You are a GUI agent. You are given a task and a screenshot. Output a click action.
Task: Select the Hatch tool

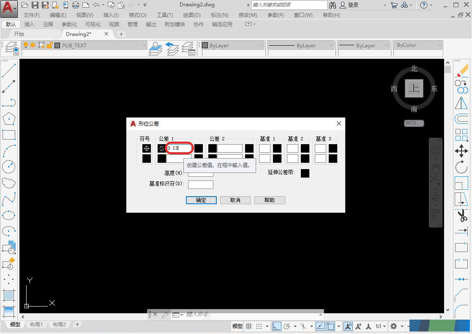[x=9, y=296]
